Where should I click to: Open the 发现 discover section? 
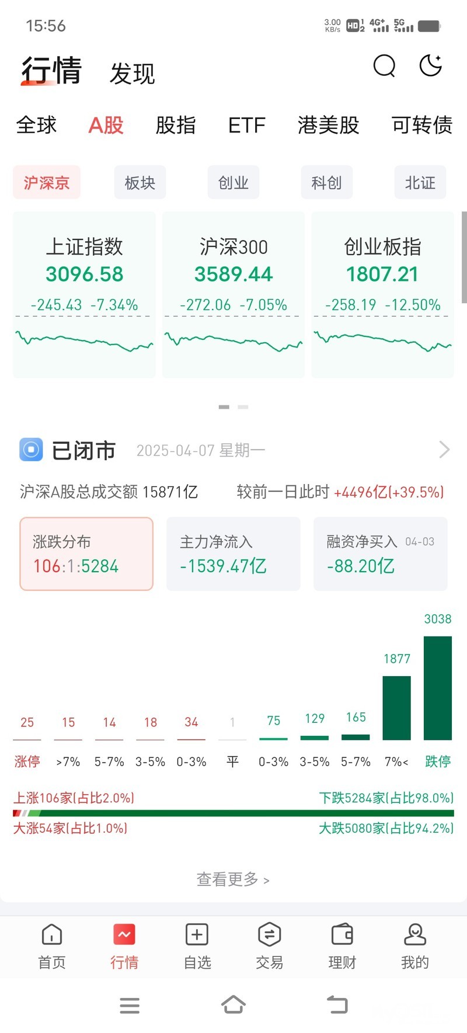133,74
